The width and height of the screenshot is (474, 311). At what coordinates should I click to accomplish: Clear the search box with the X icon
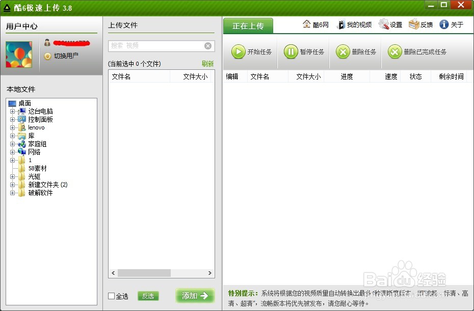click(x=207, y=46)
